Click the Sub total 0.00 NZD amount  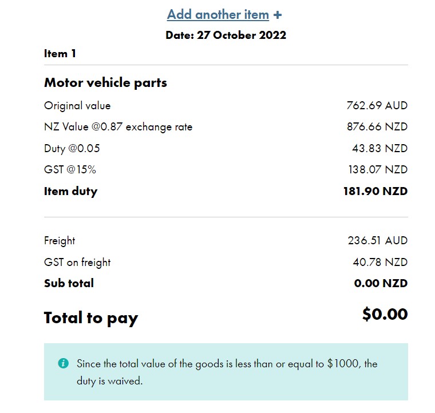(x=381, y=283)
